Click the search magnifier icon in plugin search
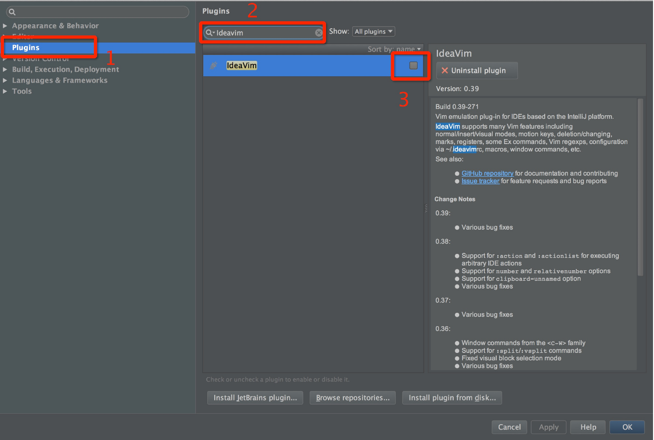Viewport: 654px width, 440px height. 210,33
